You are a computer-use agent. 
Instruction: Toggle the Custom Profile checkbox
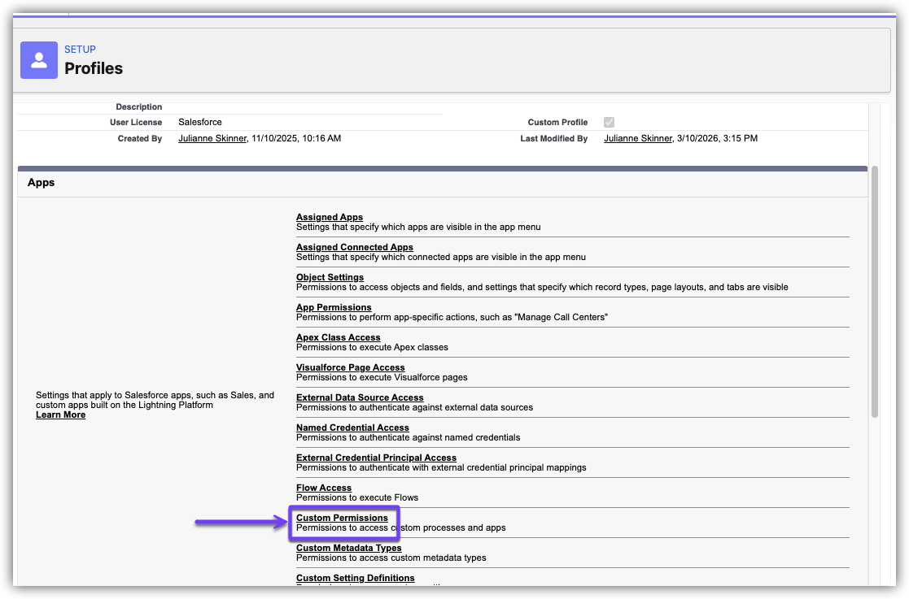tap(609, 123)
